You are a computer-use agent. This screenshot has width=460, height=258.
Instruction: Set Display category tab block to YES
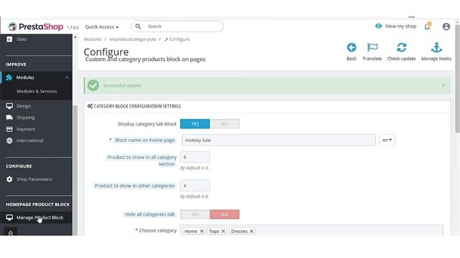pyautogui.click(x=195, y=124)
